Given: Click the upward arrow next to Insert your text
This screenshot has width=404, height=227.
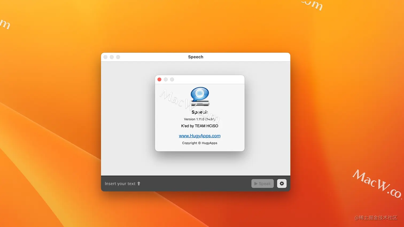Looking at the screenshot, I should point(139,184).
